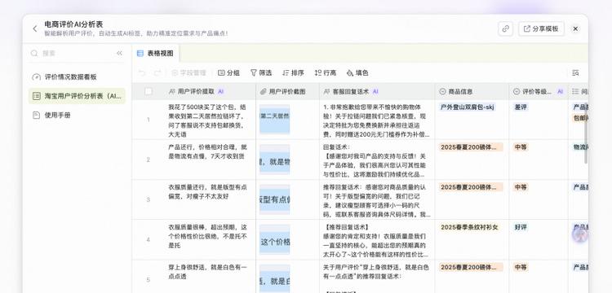Click the 分享模板 button
612x293 pixels.
coord(541,28)
